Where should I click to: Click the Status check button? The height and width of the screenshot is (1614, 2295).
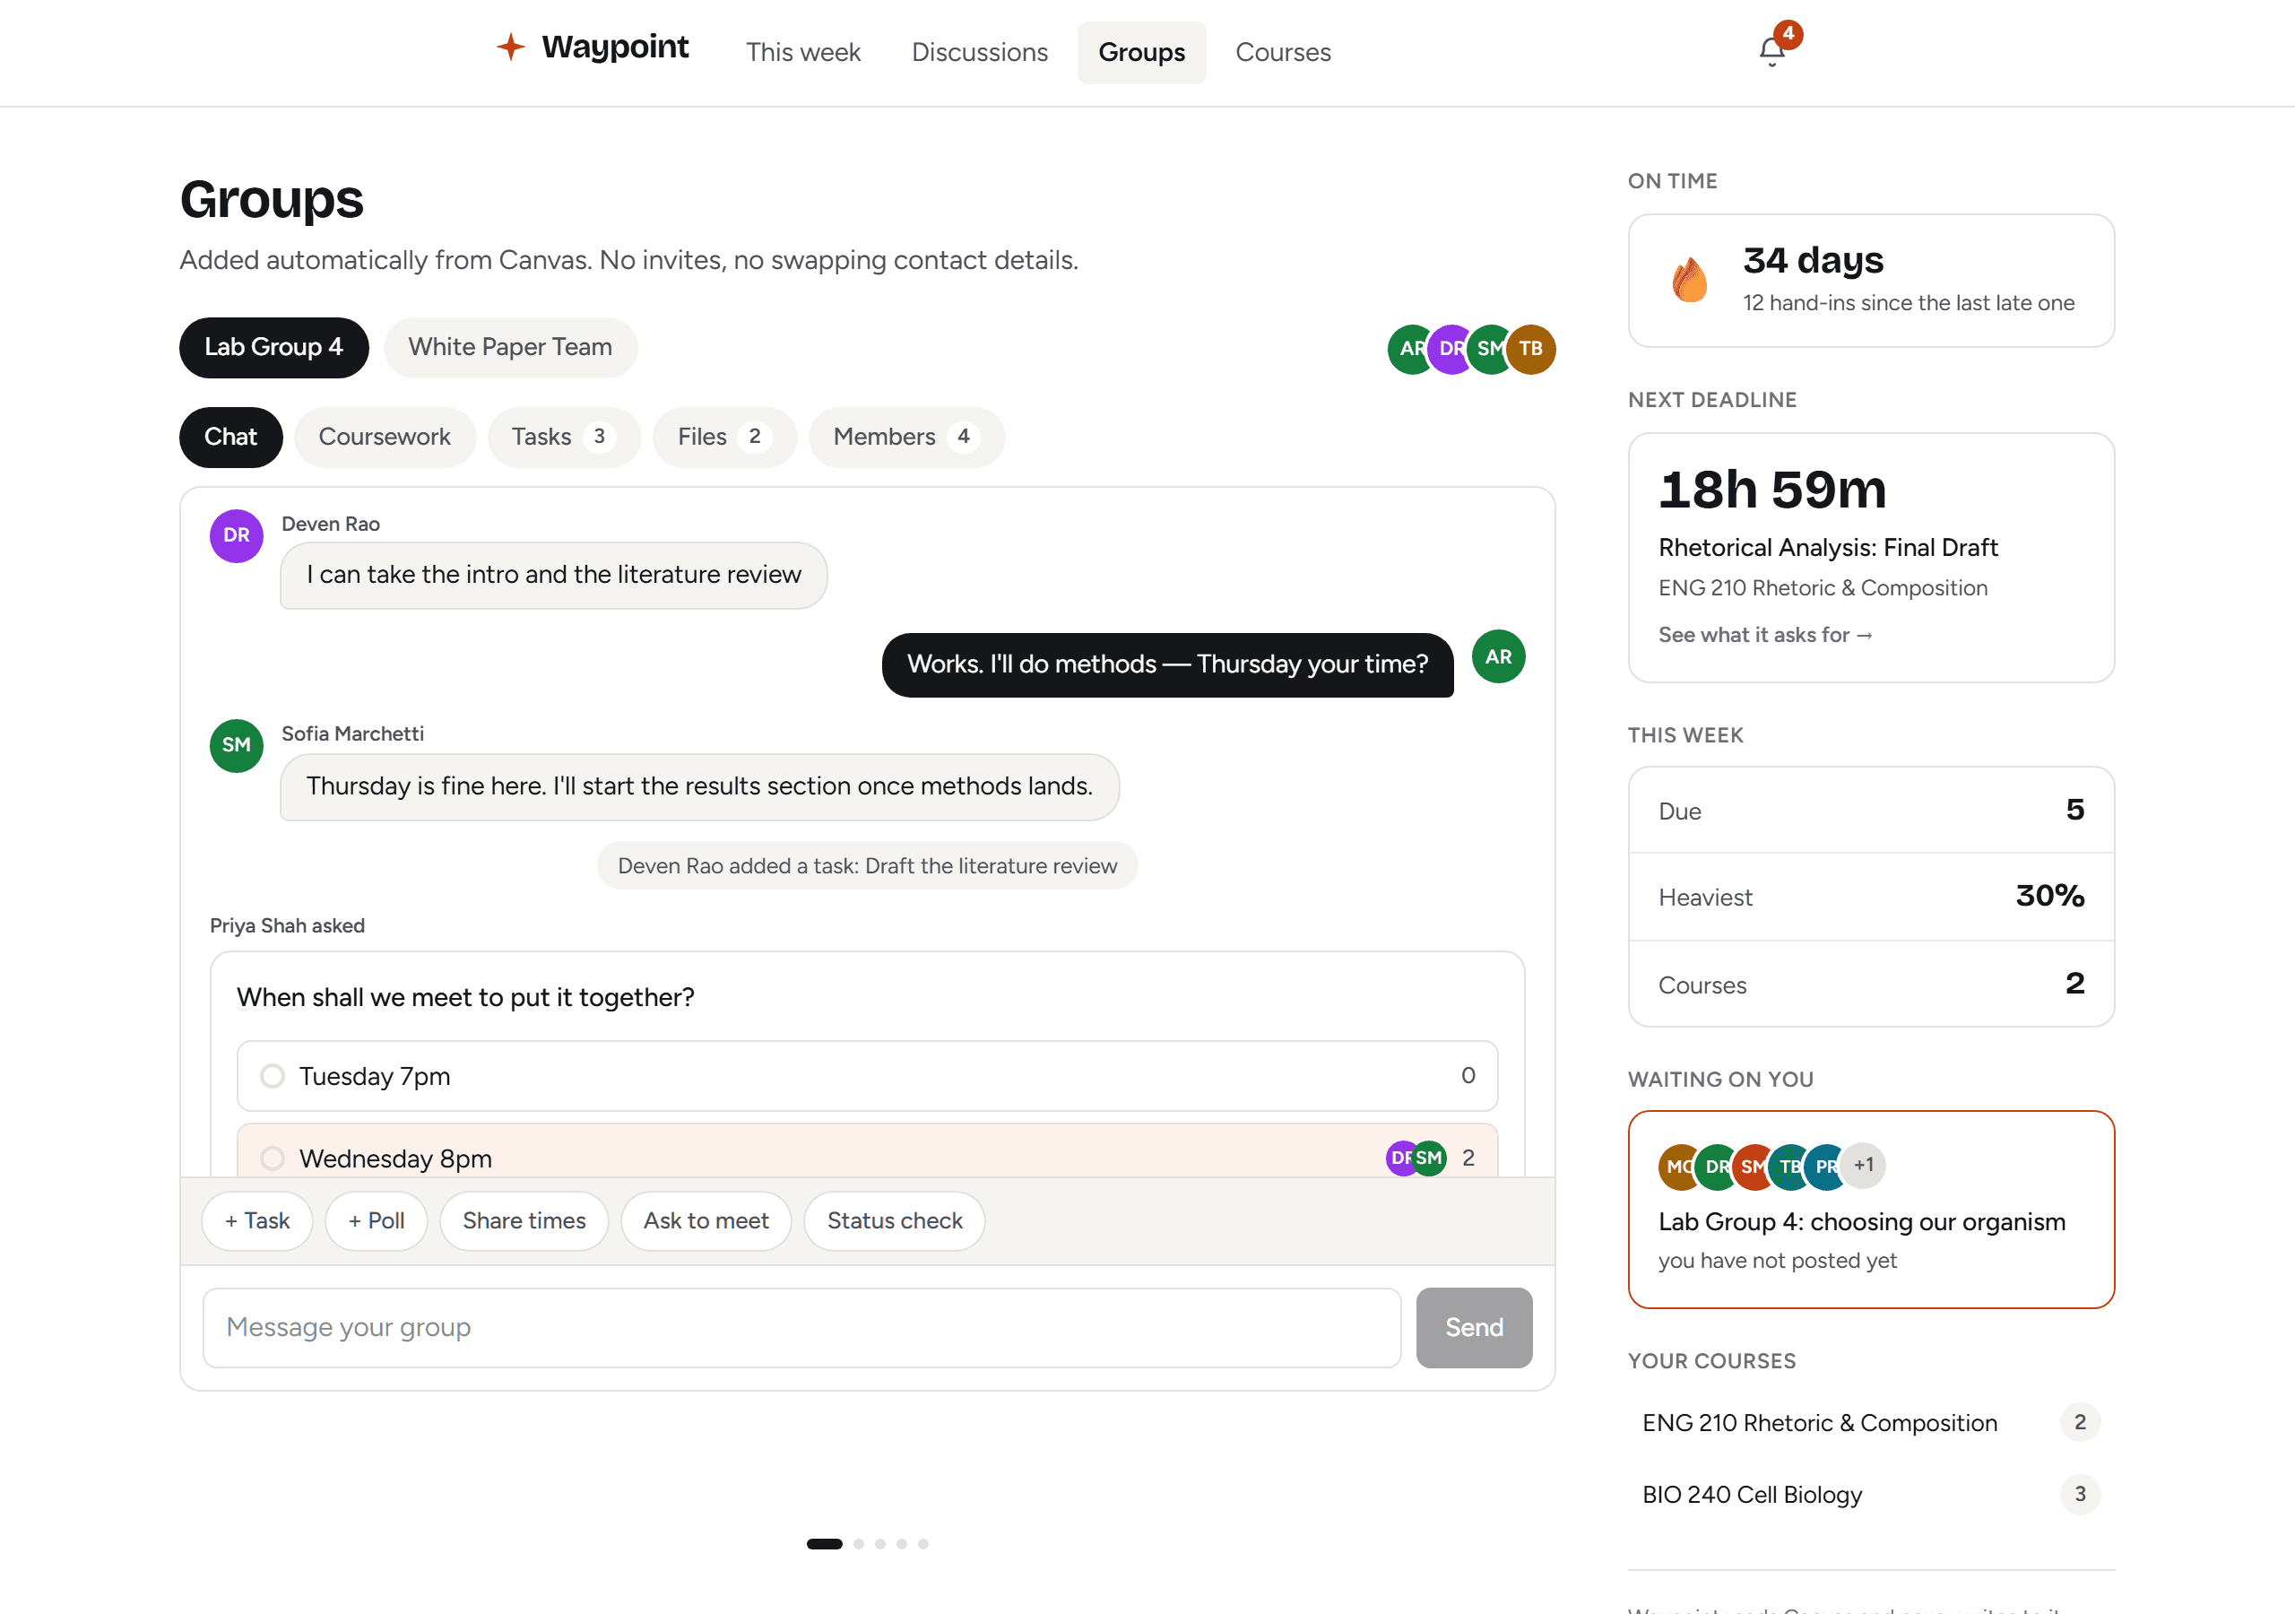click(x=895, y=1221)
